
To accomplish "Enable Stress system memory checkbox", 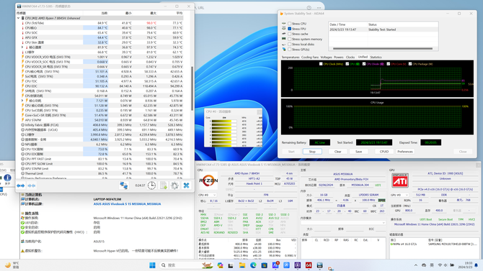I will (290, 39).
